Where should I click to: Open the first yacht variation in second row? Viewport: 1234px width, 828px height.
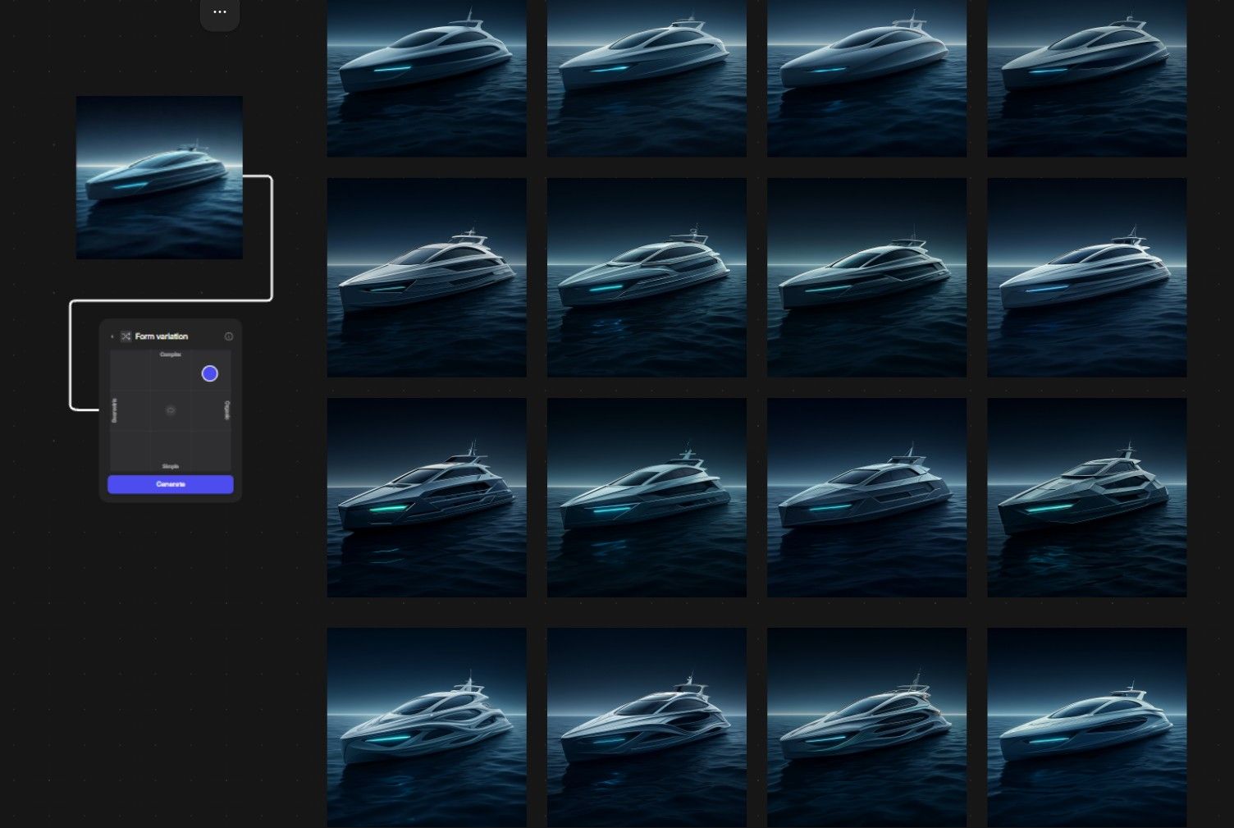point(427,277)
